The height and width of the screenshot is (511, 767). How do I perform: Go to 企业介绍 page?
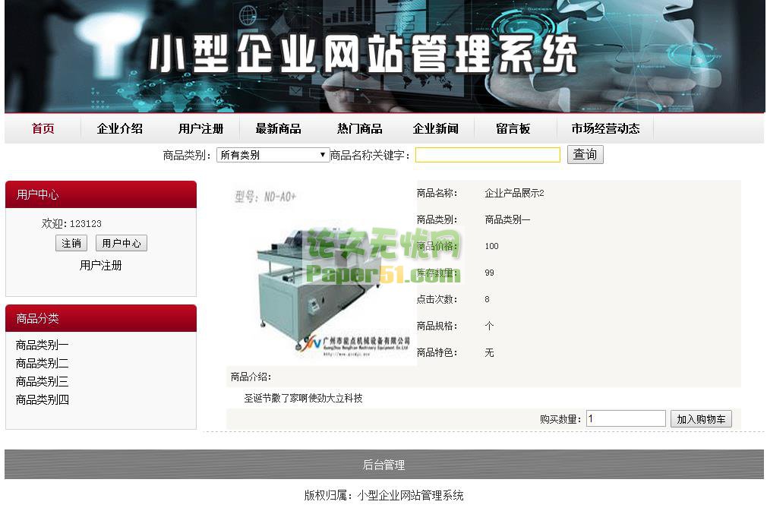click(x=120, y=128)
